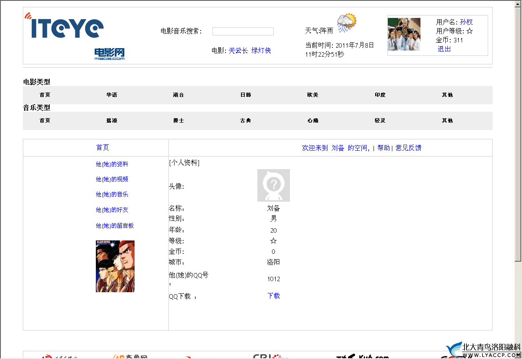Select 轻灵 music category
This screenshot has height=359, width=522.
click(x=380, y=121)
